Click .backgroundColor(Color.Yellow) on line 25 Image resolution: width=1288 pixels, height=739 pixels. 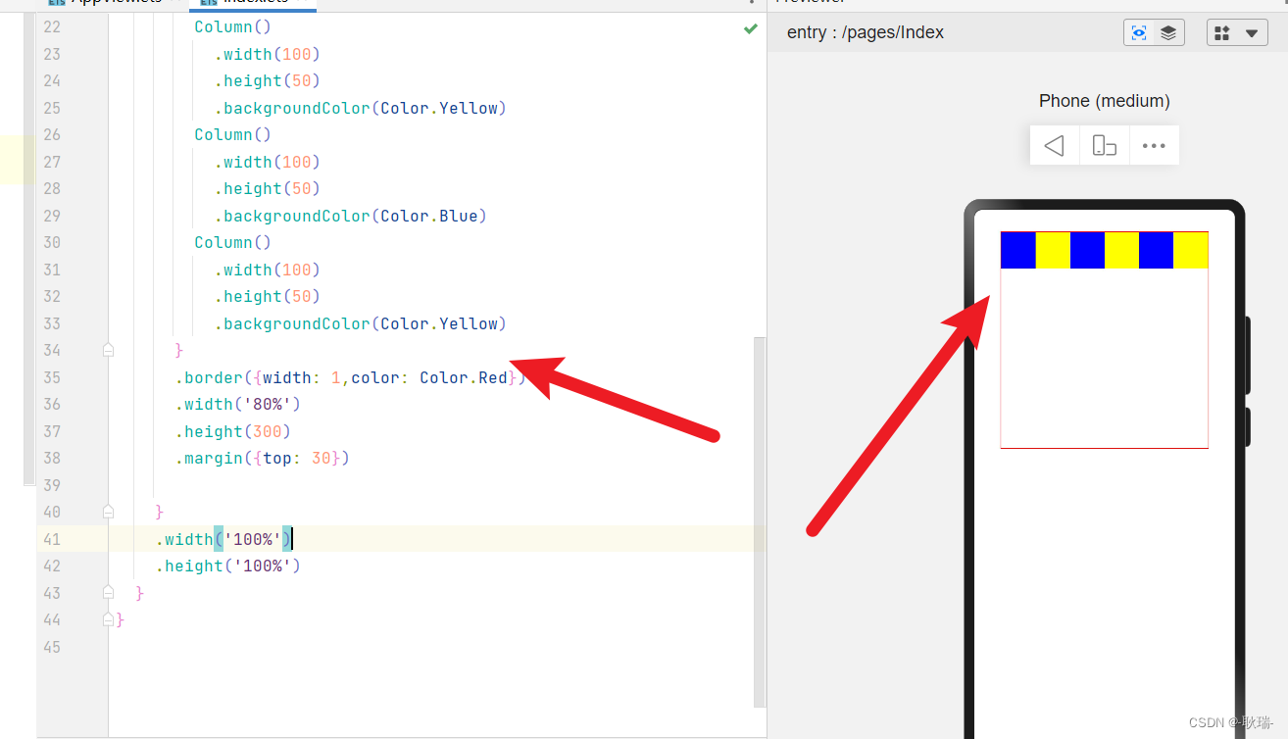click(x=361, y=108)
